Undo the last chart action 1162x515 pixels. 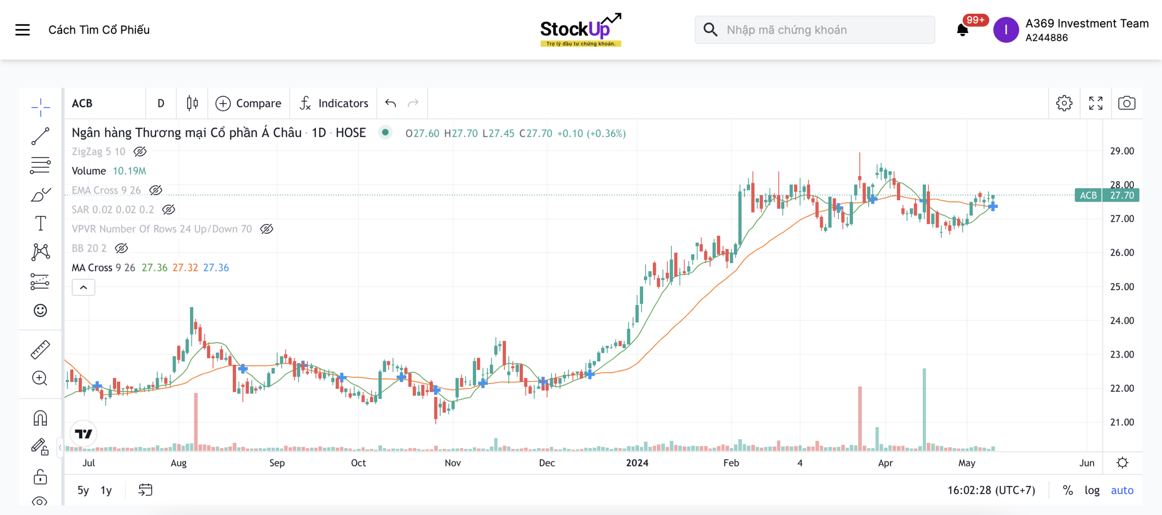point(390,103)
